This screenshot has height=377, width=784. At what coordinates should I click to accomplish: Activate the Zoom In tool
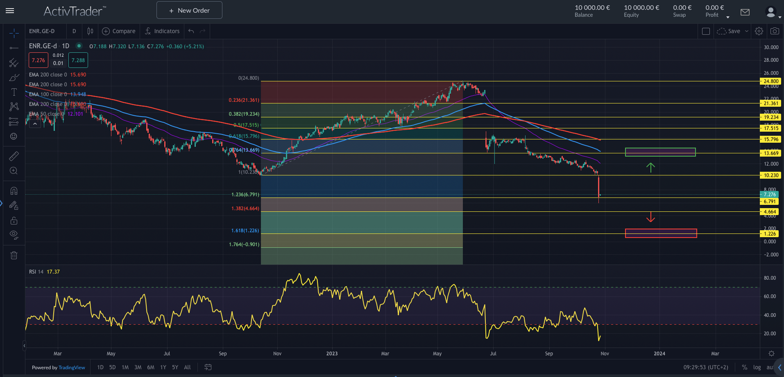(14, 171)
